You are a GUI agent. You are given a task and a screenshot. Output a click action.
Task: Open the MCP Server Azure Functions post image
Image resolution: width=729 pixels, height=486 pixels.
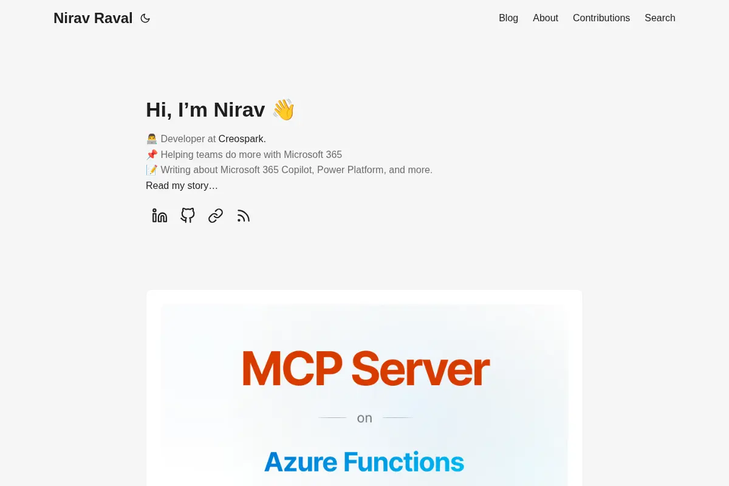(364, 395)
